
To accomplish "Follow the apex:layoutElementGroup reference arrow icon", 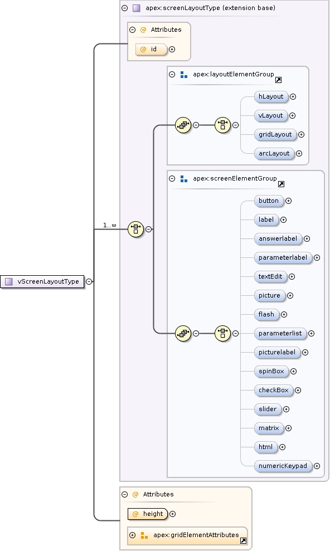I will click(278, 80).
